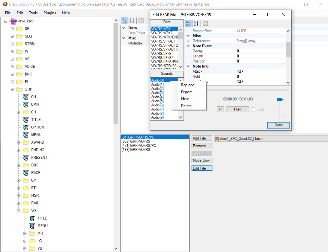Expand the VOICE folder node
This screenshot has height=252, width=328.
(12, 67)
